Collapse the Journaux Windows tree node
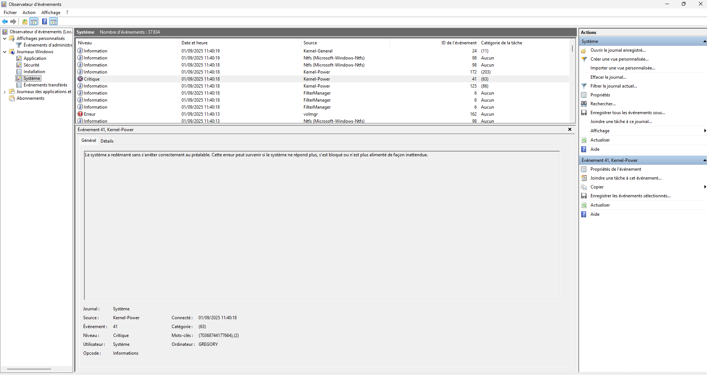 [x=5, y=52]
